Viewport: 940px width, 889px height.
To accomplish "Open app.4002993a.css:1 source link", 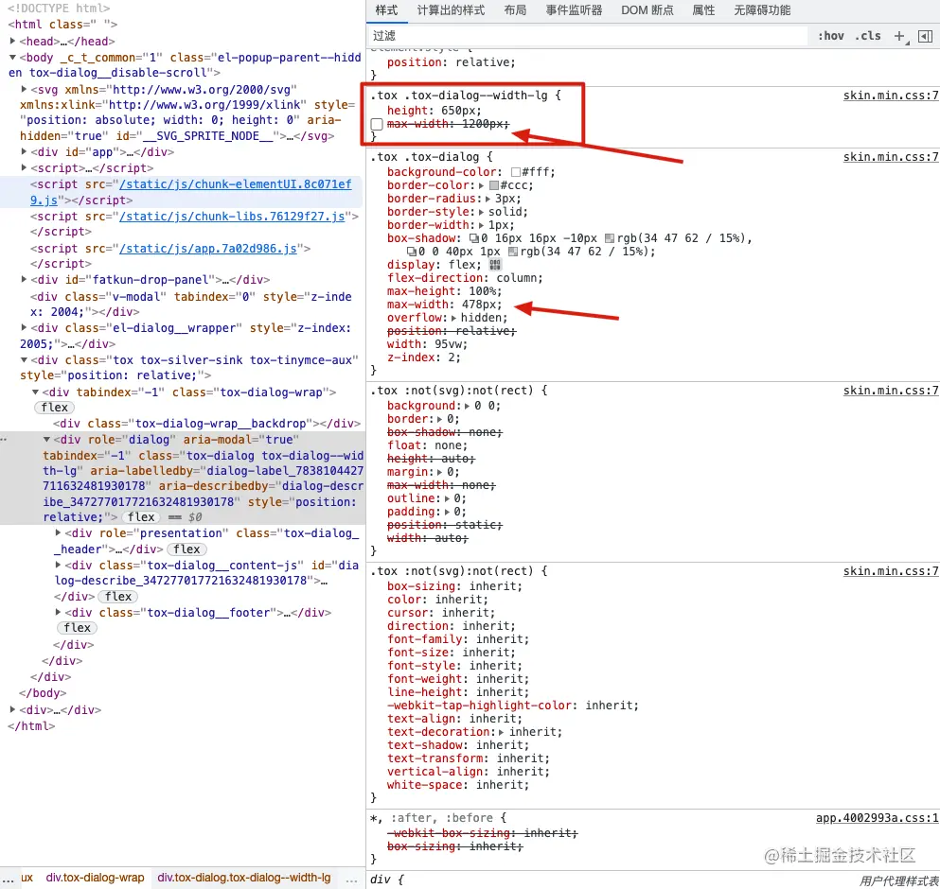I will pyautogui.click(x=877, y=818).
